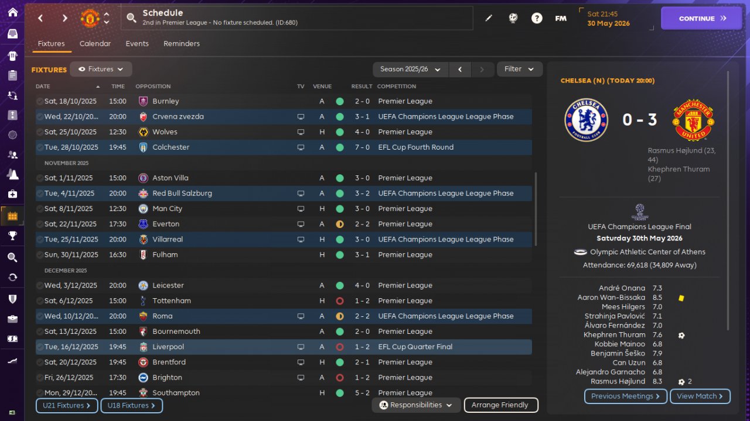Click the search magnifier icon in the header
Screen dimensions: 750x421
(x=131, y=18)
